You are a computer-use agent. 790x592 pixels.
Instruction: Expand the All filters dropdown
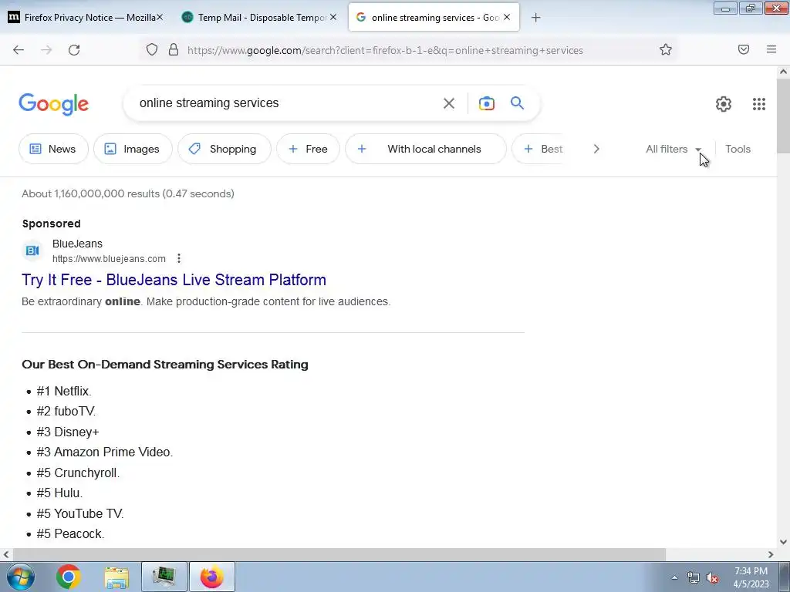click(x=674, y=149)
